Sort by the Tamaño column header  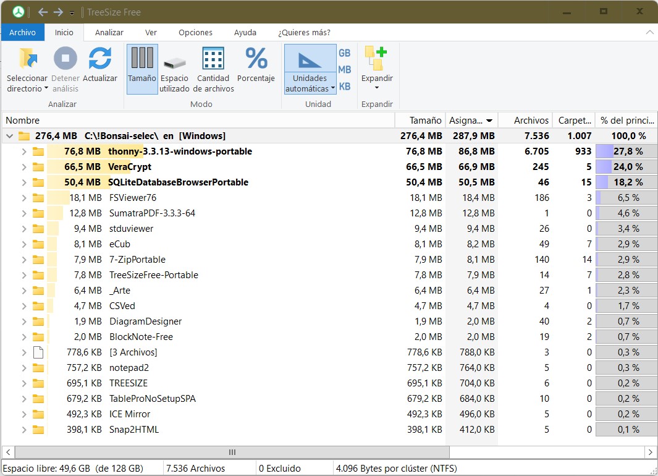tap(425, 121)
